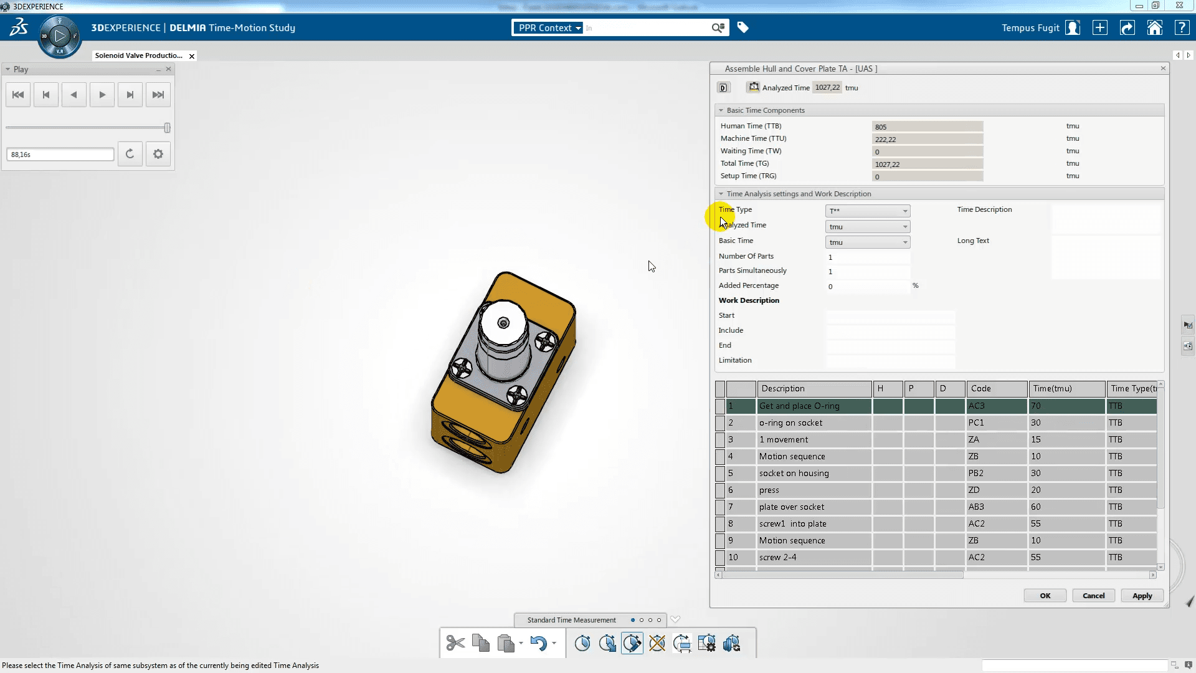
Task: Expand Time Analysis settings section
Action: click(x=722, y=193)
